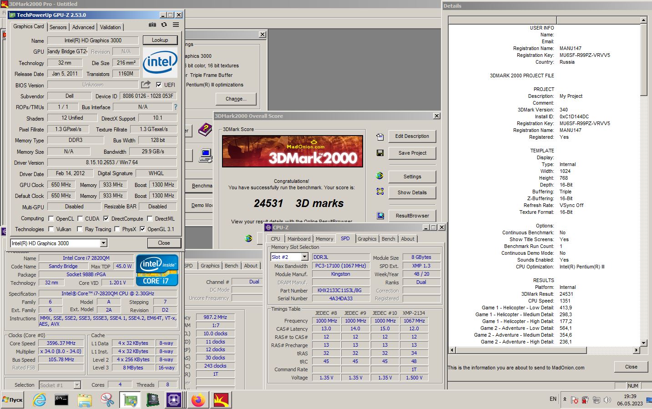Click the ResultBrowser button
The width and height of the screenshot is (652, 409).
412,216
